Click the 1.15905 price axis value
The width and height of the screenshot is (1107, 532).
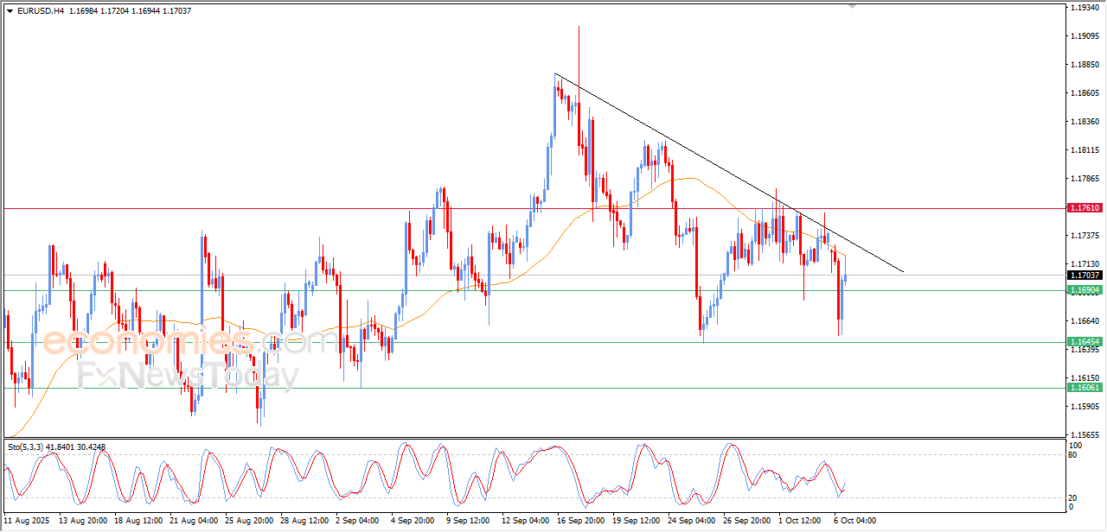(1085, 407)
